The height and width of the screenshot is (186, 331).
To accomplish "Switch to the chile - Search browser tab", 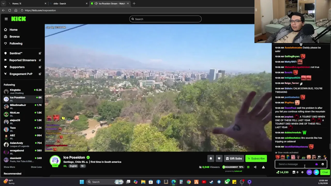I will pos(68,3).
